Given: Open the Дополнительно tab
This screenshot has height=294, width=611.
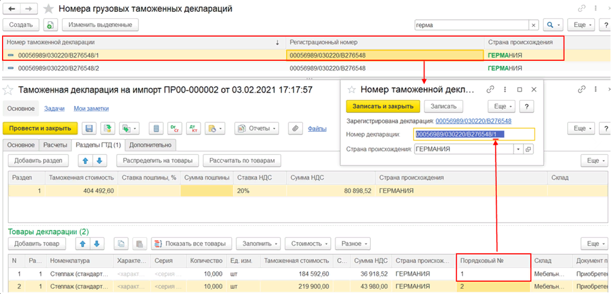Looking at the screenshot, I should coord(150,145).
